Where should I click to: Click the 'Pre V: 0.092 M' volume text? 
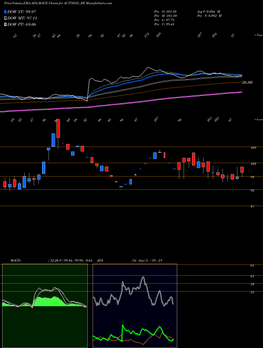[x=209, y=16]
